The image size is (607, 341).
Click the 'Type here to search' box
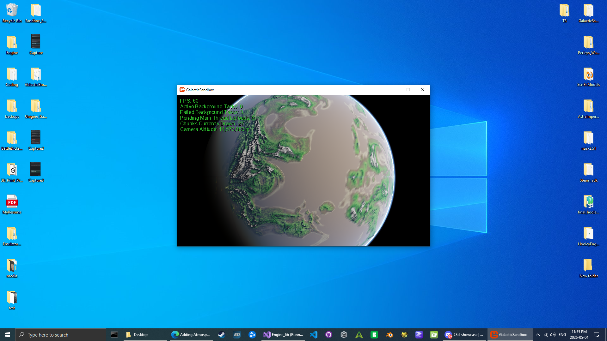[61, 335]
